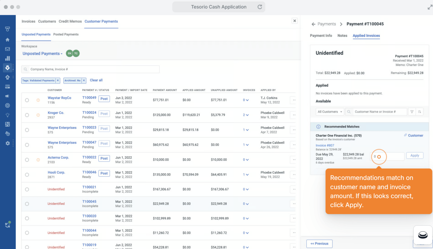The width and height of the screenshot is (433, 249).
Task: Click the megaphone icon in the sidebar
Action: point(7,96)
